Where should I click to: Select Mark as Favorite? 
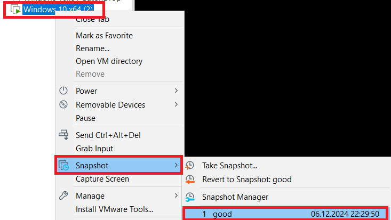pyautogui.click(x=104, y=36)
